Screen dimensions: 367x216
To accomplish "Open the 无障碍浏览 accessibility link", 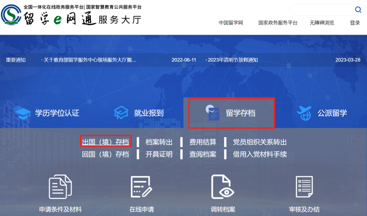I will pos(321,23).
